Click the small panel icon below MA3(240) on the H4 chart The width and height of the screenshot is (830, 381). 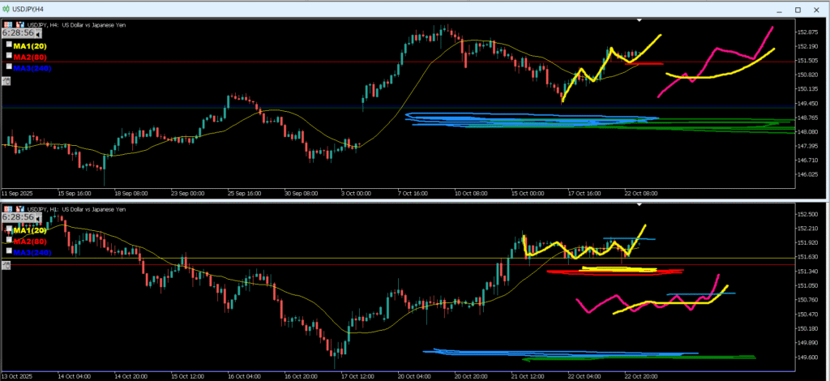click(x=6, y=81)
